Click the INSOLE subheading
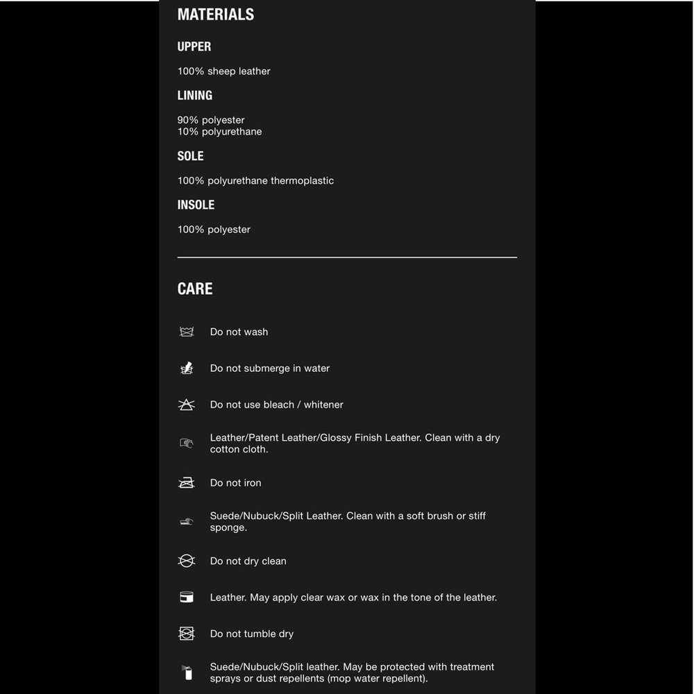The height and width of the screenshot is (694, 694). [196, 205]
